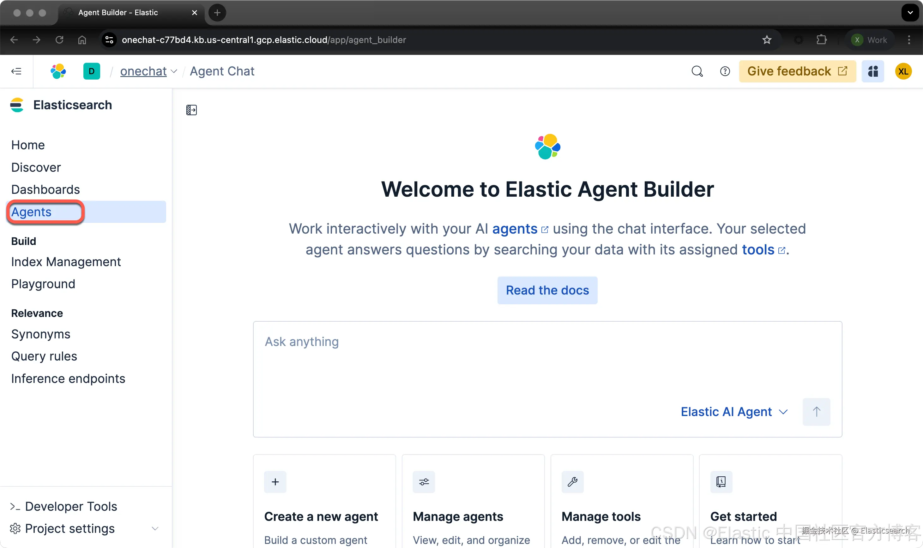View site information icon in address bar
The height and width of the screenshot is (548, 923).
coord(109,40)
